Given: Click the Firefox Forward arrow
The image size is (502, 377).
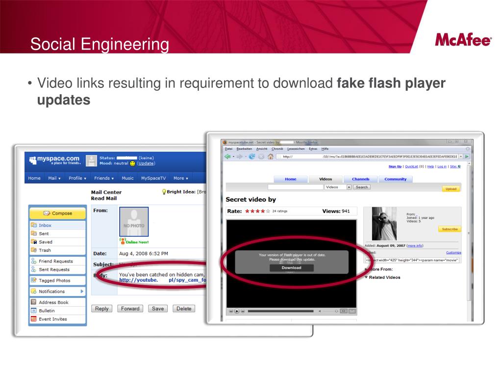Looking at the screenshot, I should [x=239, y=157].
